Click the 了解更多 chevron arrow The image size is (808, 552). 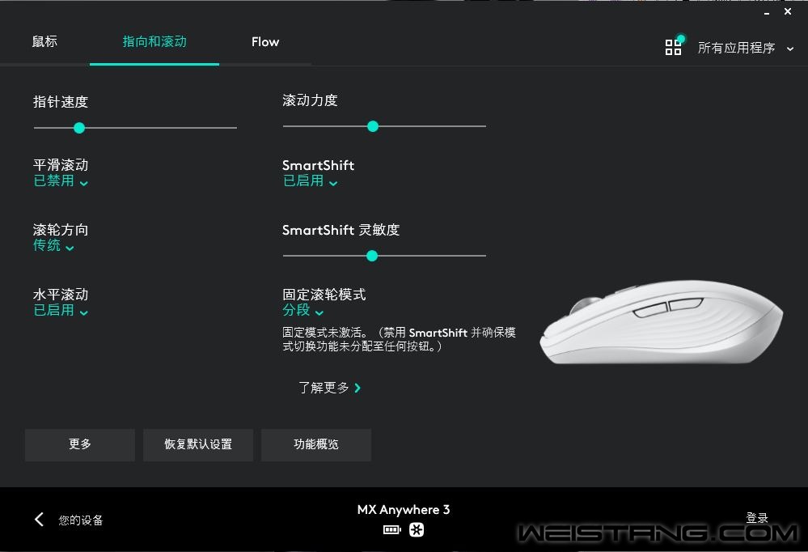tap(357, 388)
